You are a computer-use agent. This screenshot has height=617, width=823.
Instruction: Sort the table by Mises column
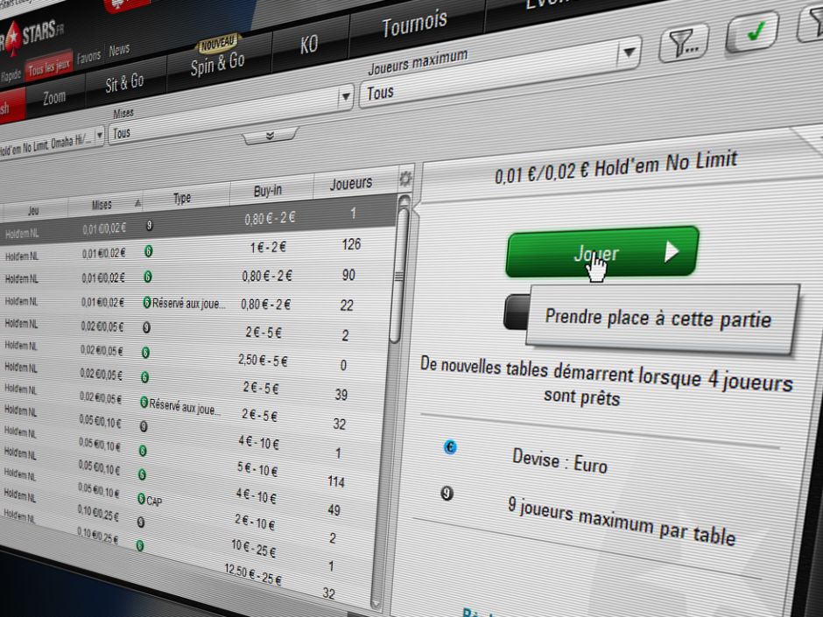pyautogui.click(x=102, y=205)
